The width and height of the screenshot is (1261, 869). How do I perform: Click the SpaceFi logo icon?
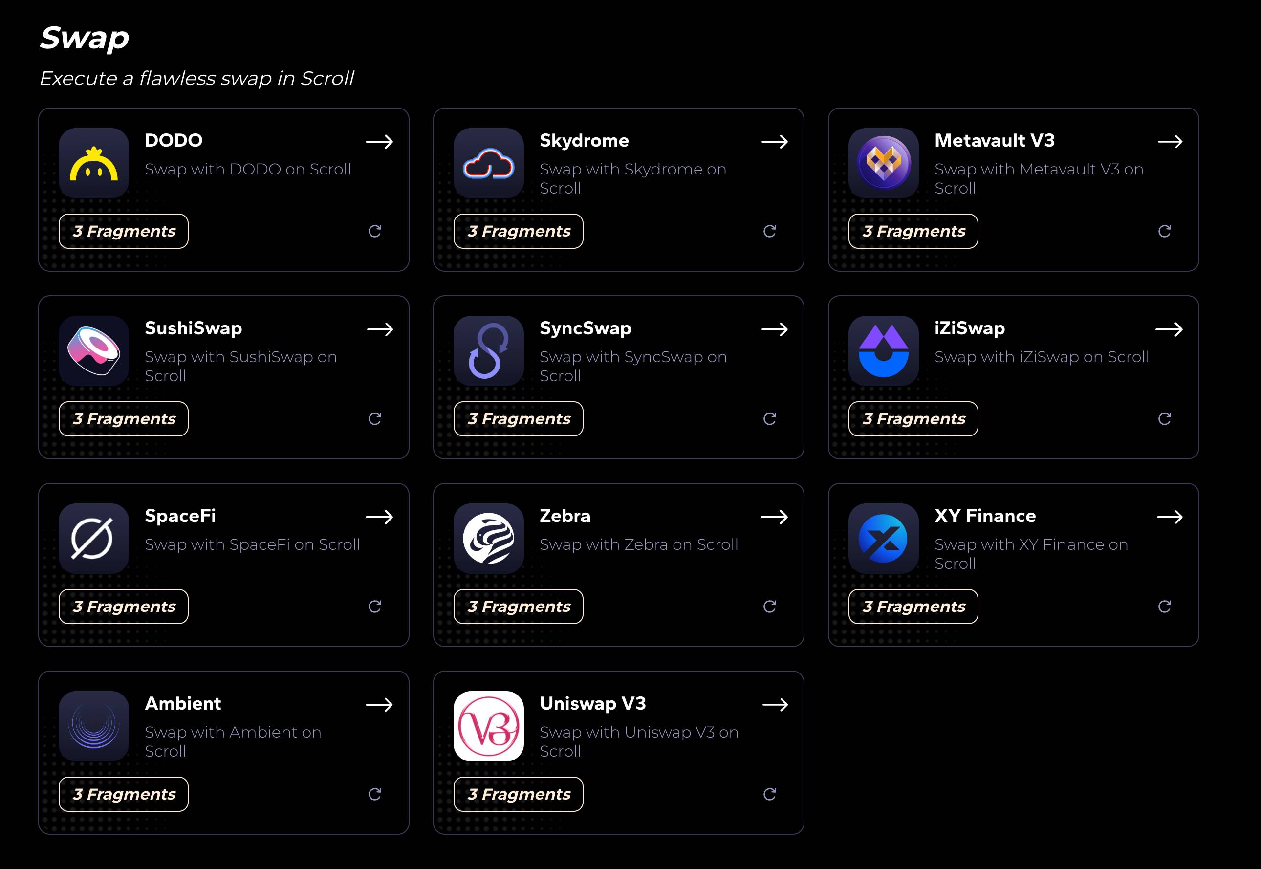point(94,539)
